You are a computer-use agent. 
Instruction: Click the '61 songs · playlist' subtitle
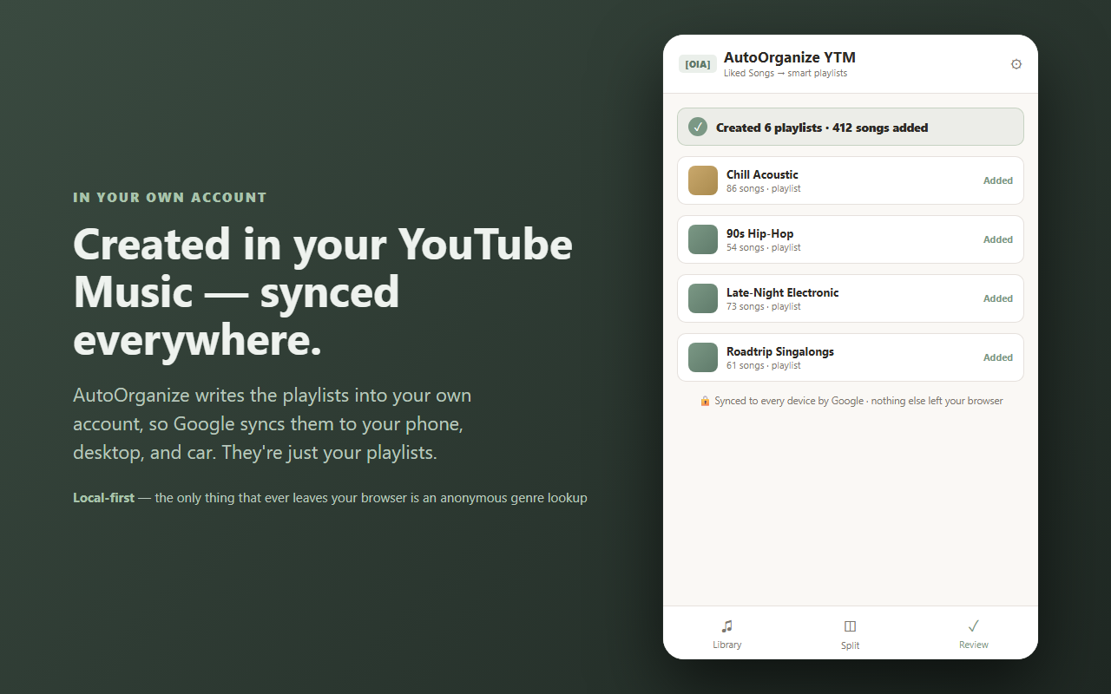click(764, 365)
